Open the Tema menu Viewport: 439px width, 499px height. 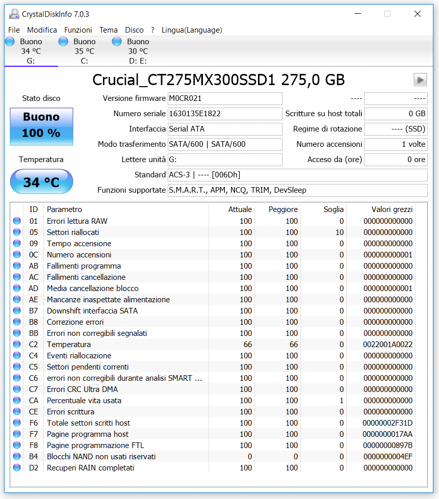click(x=109, y=30)
